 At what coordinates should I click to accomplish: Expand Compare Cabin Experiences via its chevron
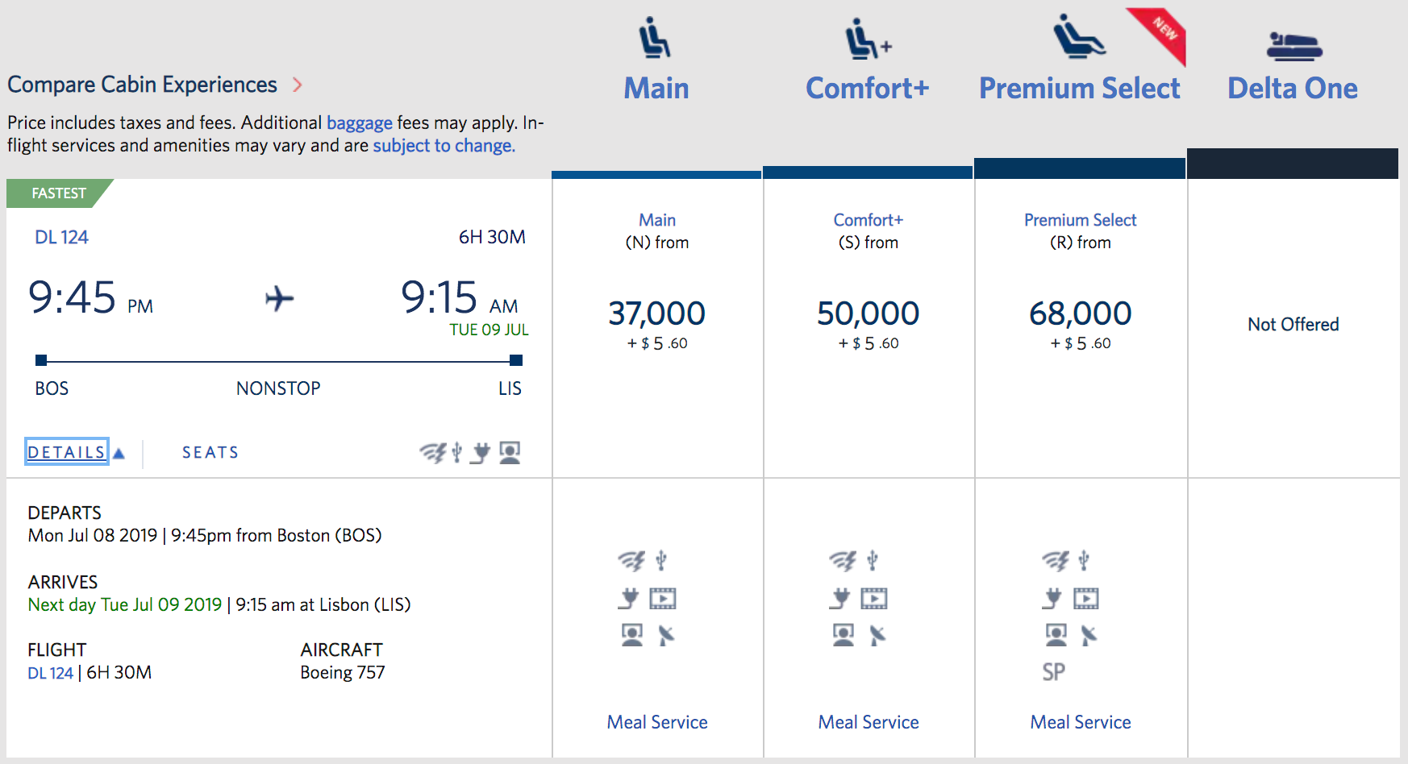pyautogui.click(x=298, y=84)
